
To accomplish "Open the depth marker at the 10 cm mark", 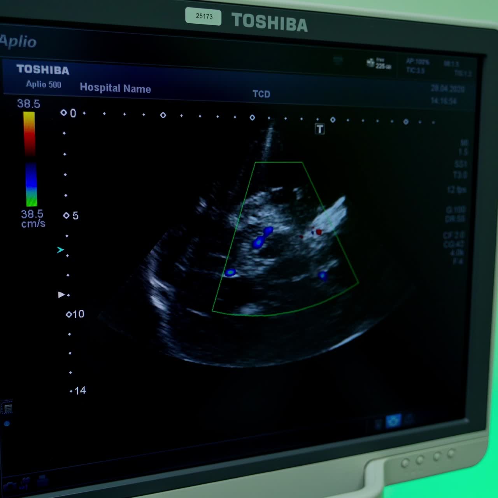I will (69, 313).
